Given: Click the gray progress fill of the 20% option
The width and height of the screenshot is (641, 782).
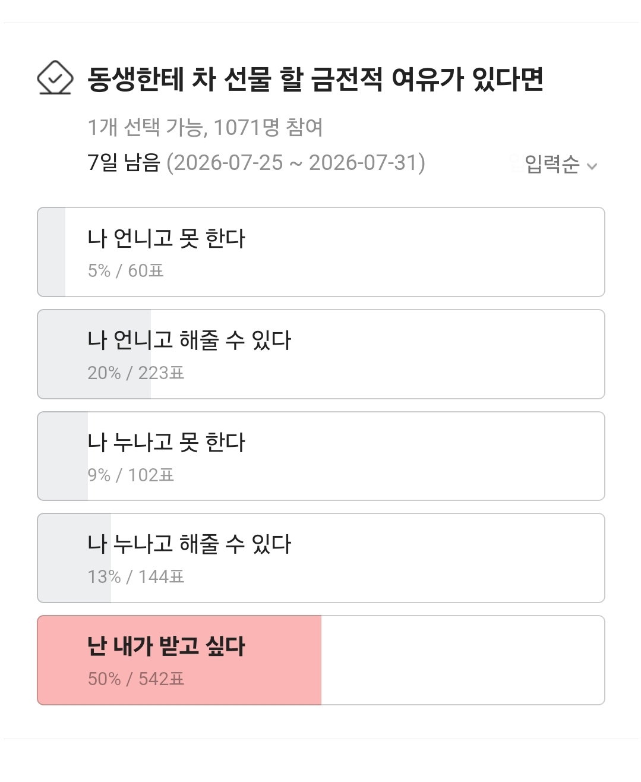Looking at the screenshot, I should pyautogui.click(x=94, y=354).
